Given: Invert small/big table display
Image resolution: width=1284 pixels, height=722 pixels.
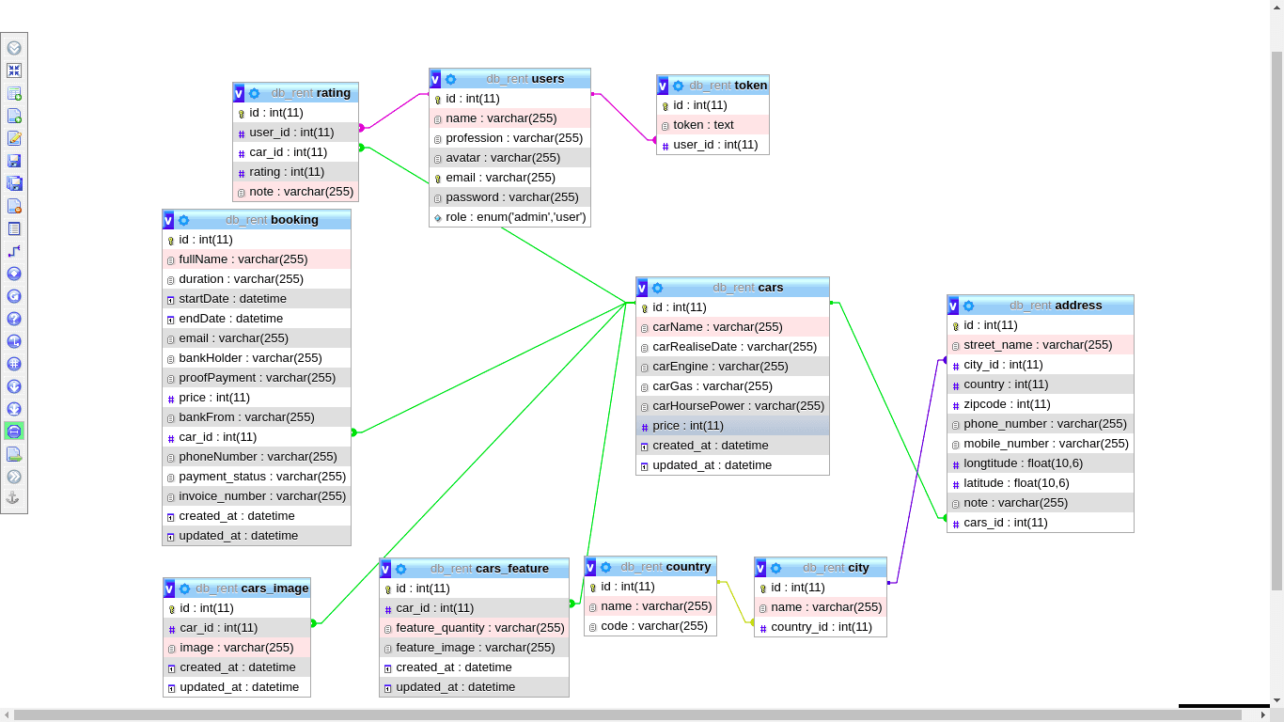Looking at the screenshot, I should (x=14, y=409).
